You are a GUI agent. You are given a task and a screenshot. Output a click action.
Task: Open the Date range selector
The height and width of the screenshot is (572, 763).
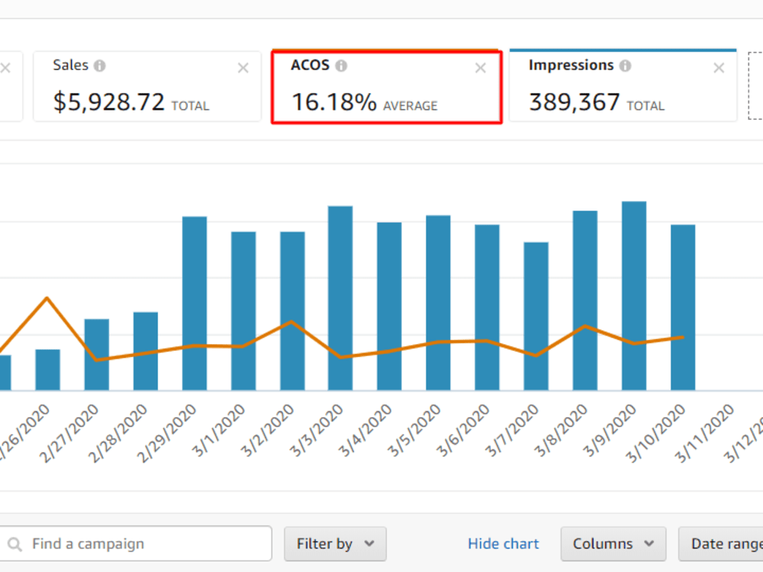click(x=721, y=544)
